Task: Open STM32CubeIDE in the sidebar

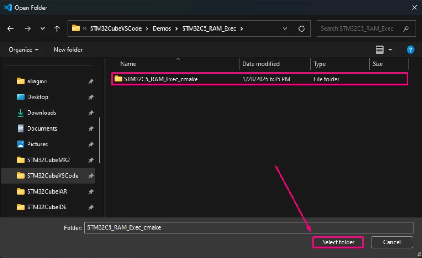Action: (47, 207)
